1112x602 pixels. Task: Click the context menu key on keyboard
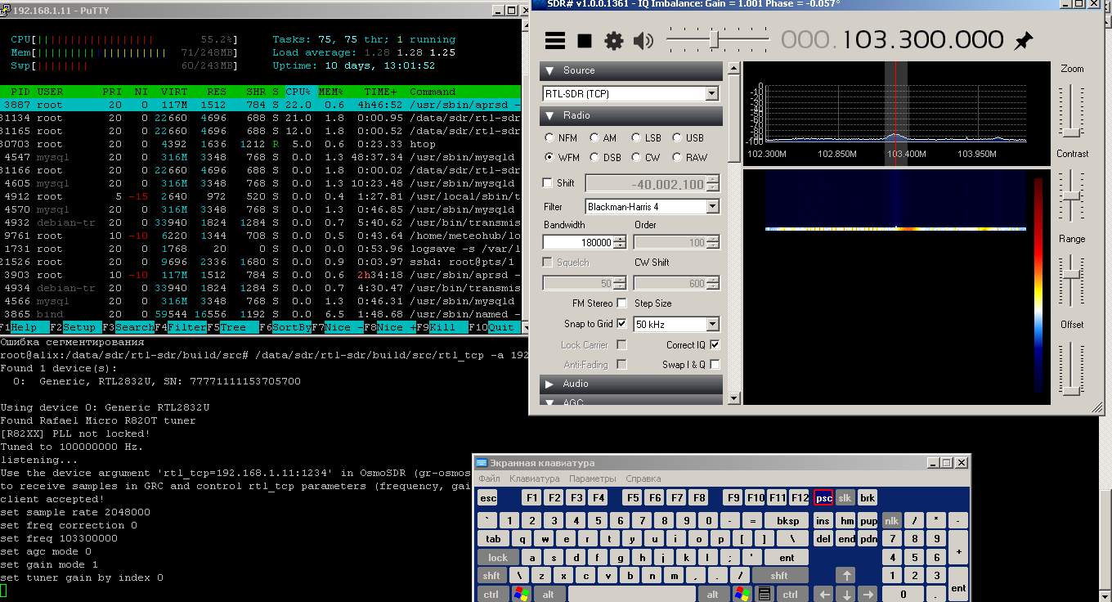pos(764,594)
